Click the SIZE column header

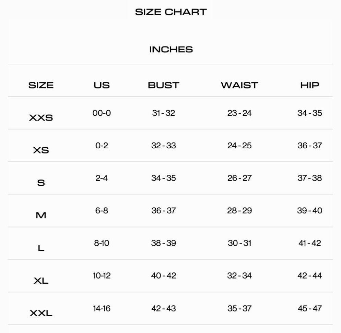coord(41,85)
